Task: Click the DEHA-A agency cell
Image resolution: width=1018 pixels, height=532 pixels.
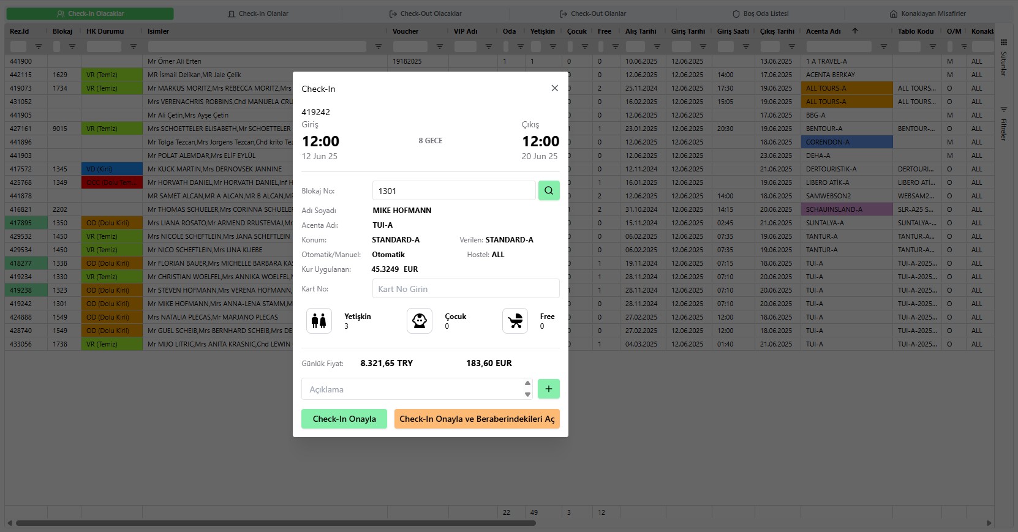Action: [x=846, y=155]
